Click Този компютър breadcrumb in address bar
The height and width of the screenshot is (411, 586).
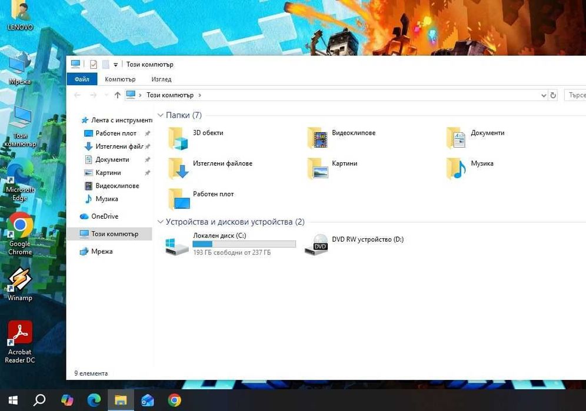tap(170, 95)
